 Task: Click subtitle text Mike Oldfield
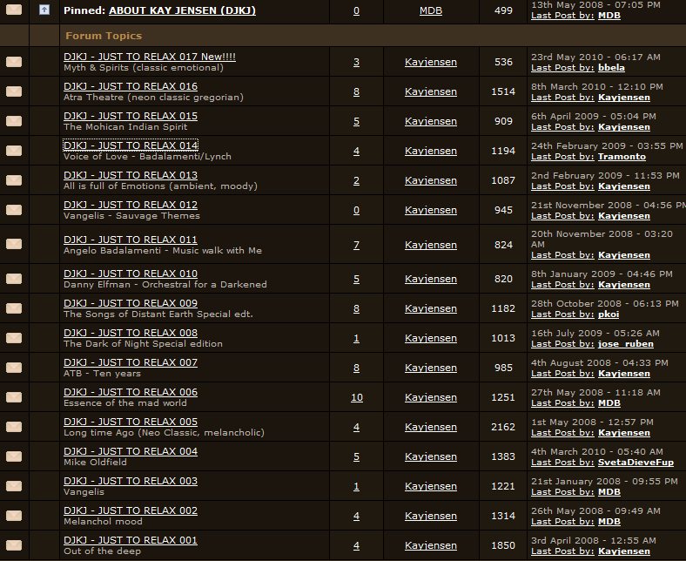coord(96,463)
